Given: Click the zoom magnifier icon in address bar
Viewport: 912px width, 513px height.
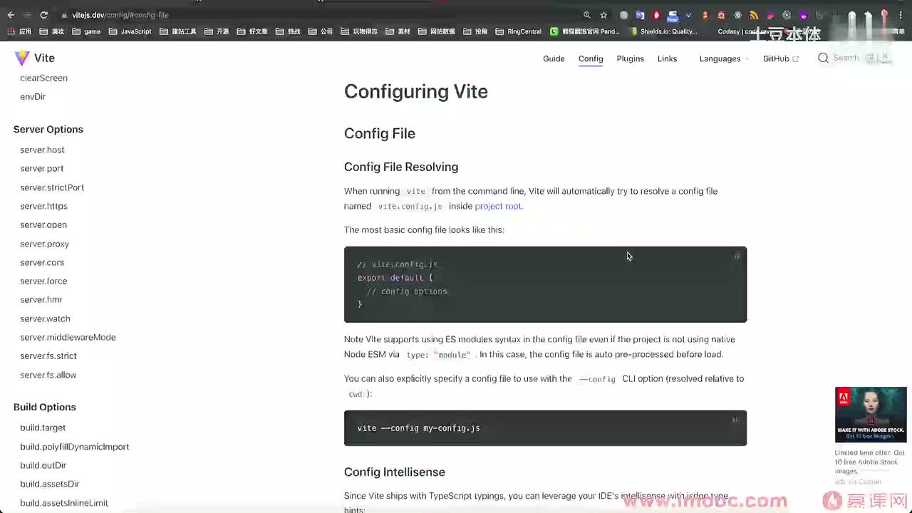Looking at the screenshot, I should [587, 15].
